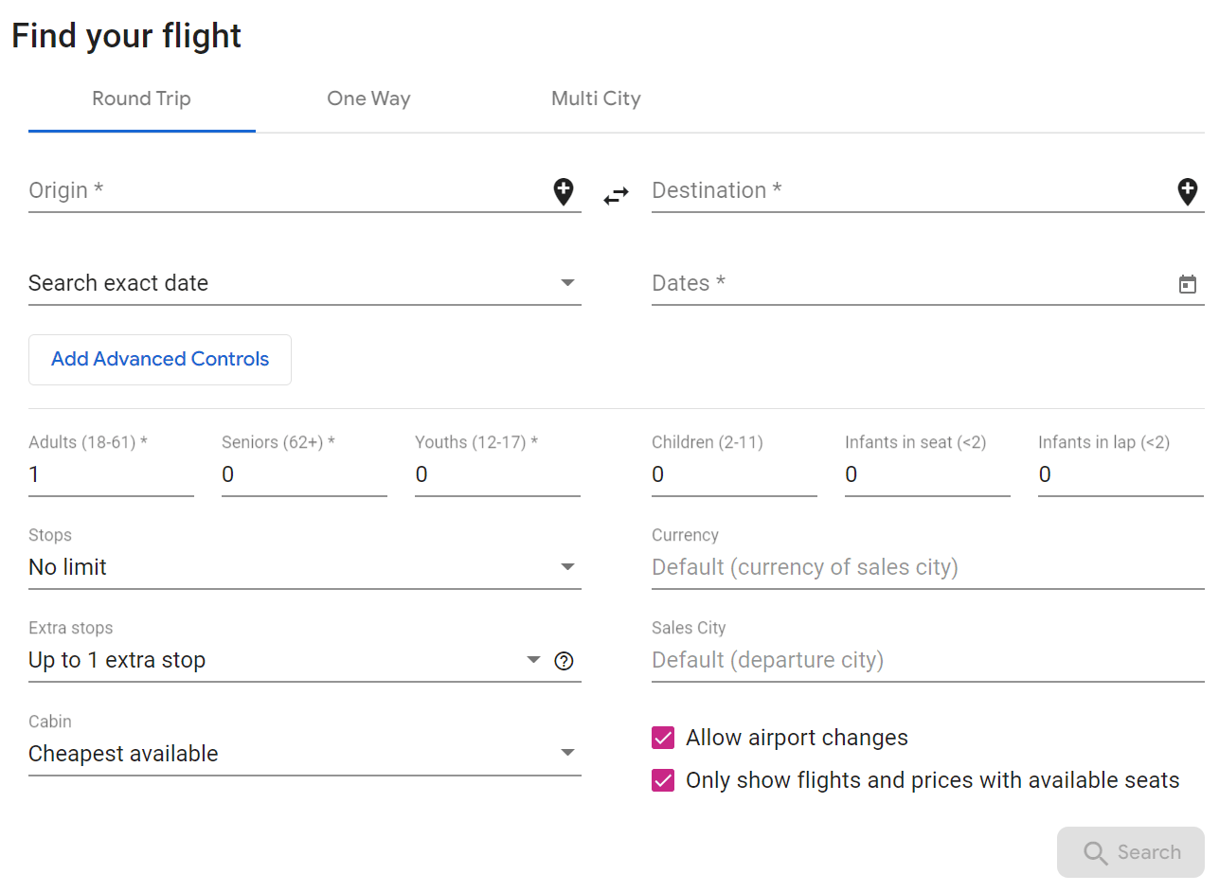
Task: Click the destination location pin icon
Action: [1187, 192]
